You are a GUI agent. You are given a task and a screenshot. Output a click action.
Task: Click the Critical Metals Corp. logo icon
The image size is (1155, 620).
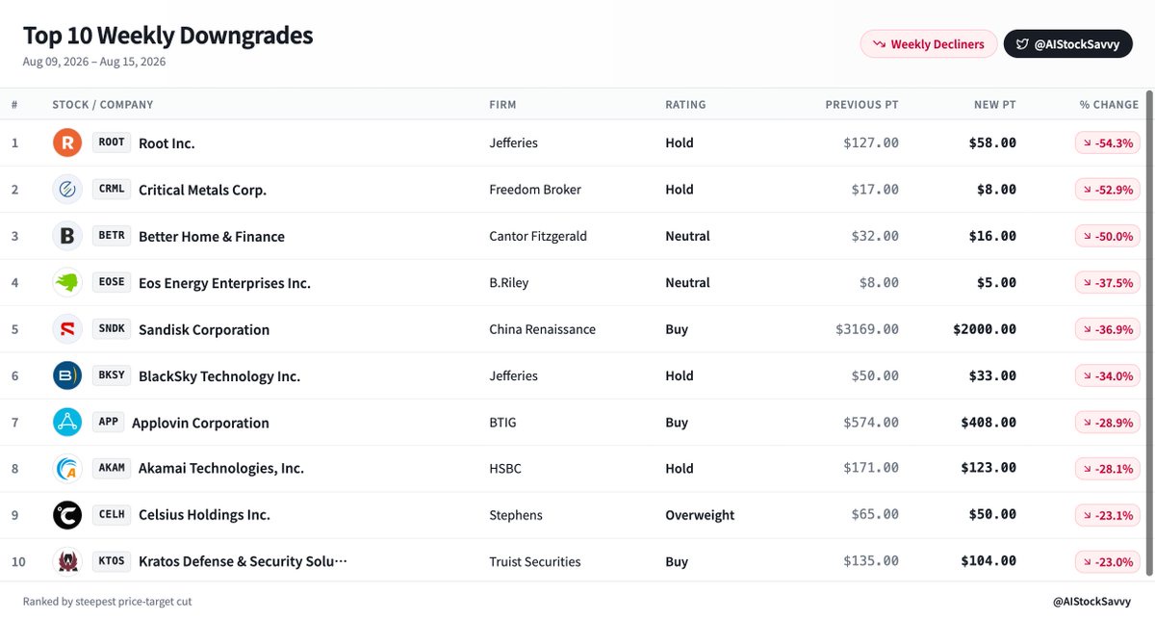click(x=67, y=190)
